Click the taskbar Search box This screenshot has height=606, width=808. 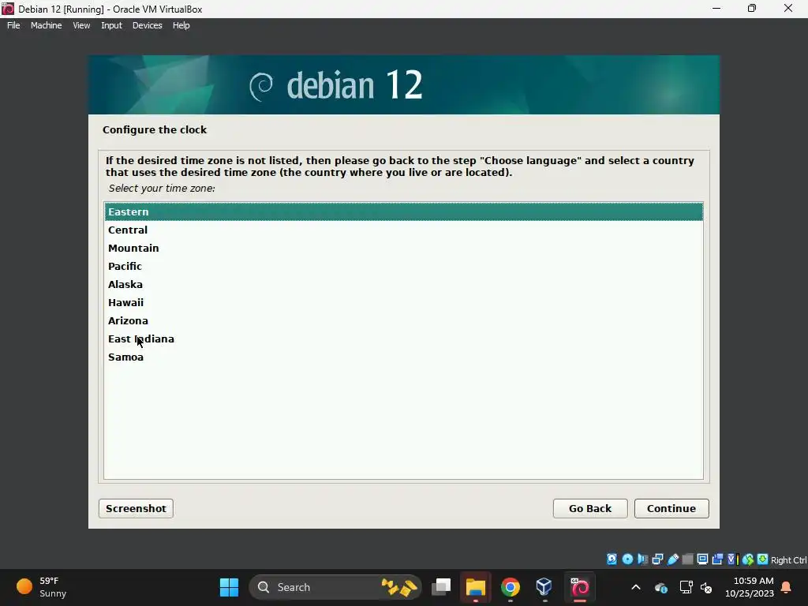[x=335, y=587]
